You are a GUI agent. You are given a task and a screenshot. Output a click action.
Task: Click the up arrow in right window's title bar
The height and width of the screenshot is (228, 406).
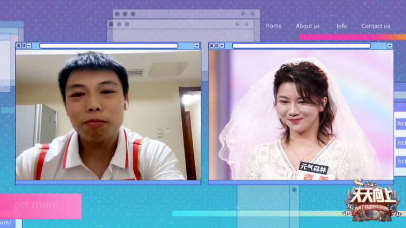(389, 46)
